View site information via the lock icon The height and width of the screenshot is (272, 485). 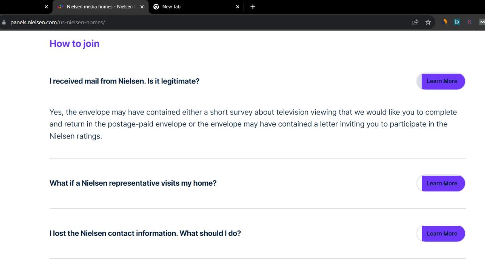coord(4,22)
